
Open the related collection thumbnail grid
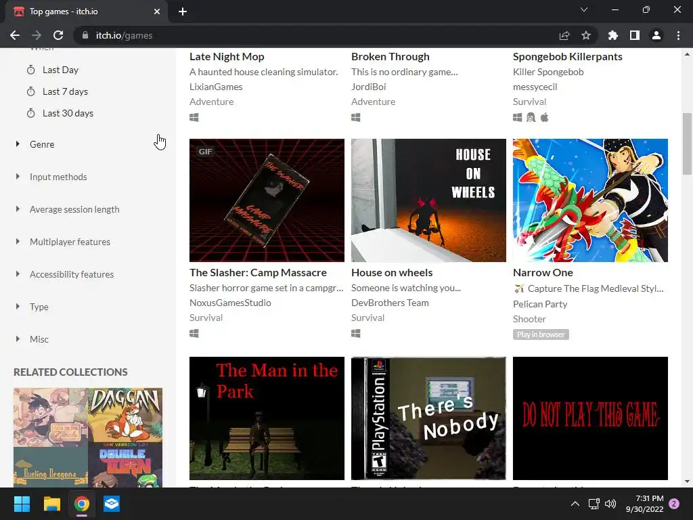point(88,438)
